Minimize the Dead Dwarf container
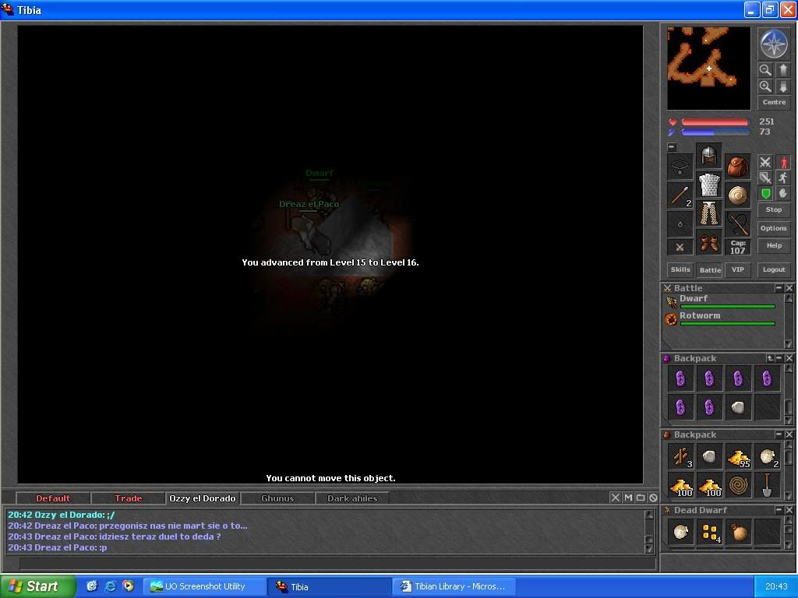This screenshot has width=798, height=598. (x=779, y=509)
